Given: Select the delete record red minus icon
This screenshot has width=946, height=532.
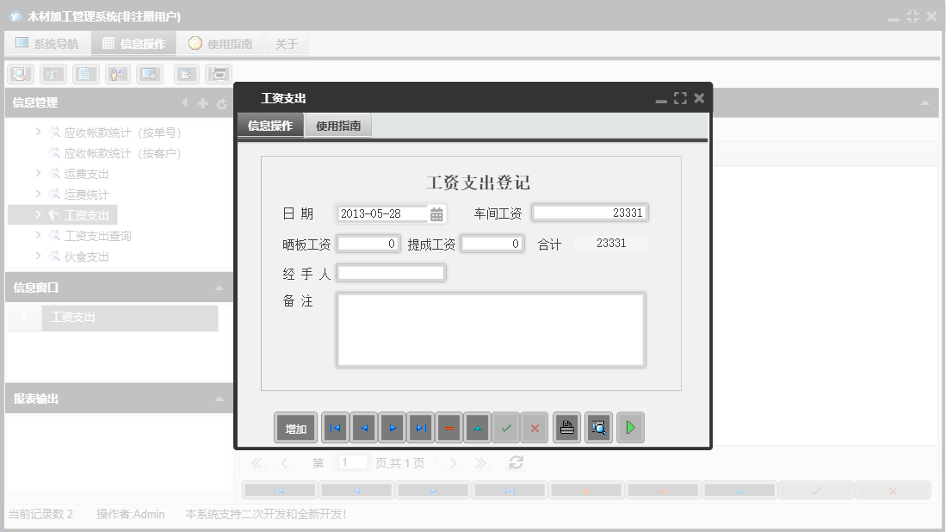Looking at the screenshot, I should [448, 427].
